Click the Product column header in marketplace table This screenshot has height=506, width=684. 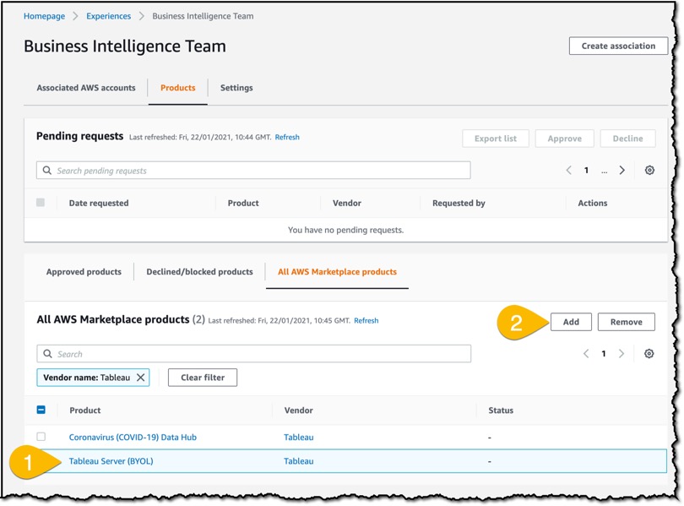pyautogui.click(x=85, y=410)
